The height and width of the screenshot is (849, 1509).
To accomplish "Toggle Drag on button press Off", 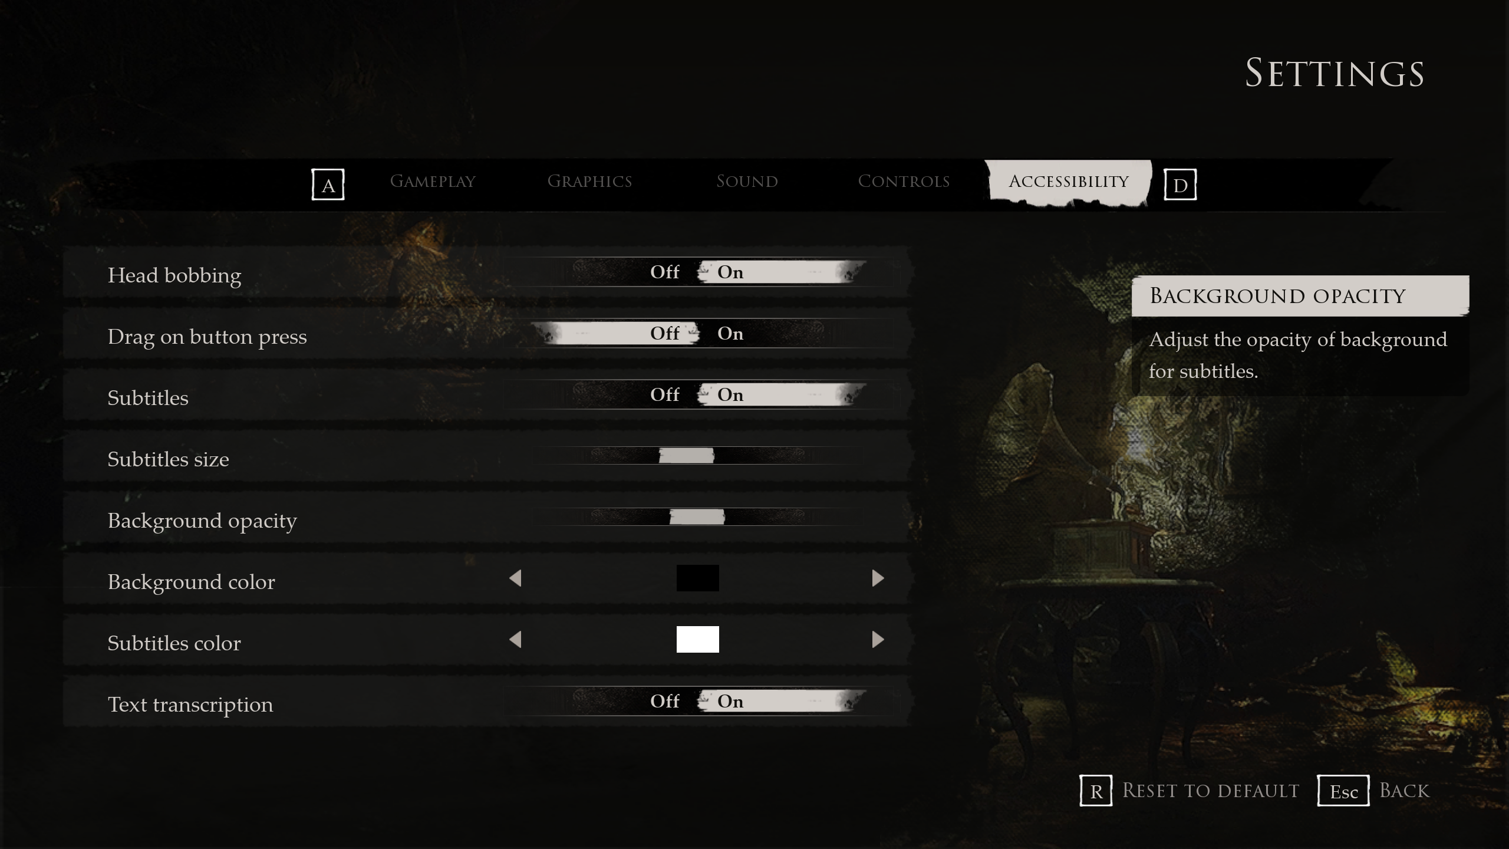I will pos(664,333).
